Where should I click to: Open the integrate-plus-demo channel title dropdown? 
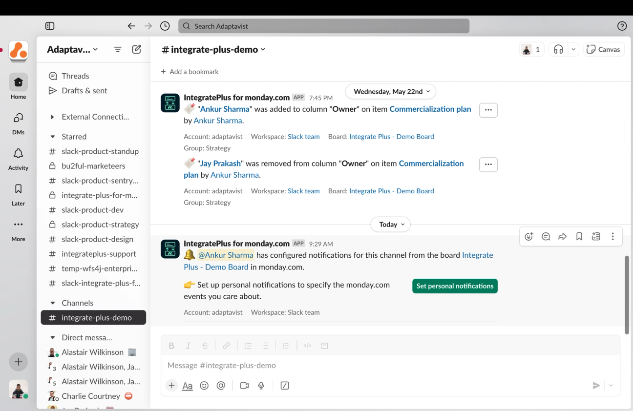[x=213, y=49]
